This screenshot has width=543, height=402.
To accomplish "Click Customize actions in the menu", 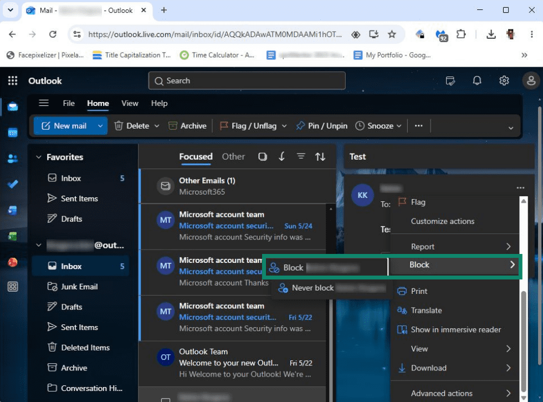I will coord(455,221).
